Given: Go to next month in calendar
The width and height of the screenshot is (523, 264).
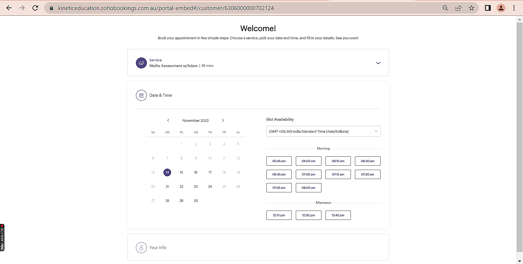Looking at the screenshot, I should [223, 120].
